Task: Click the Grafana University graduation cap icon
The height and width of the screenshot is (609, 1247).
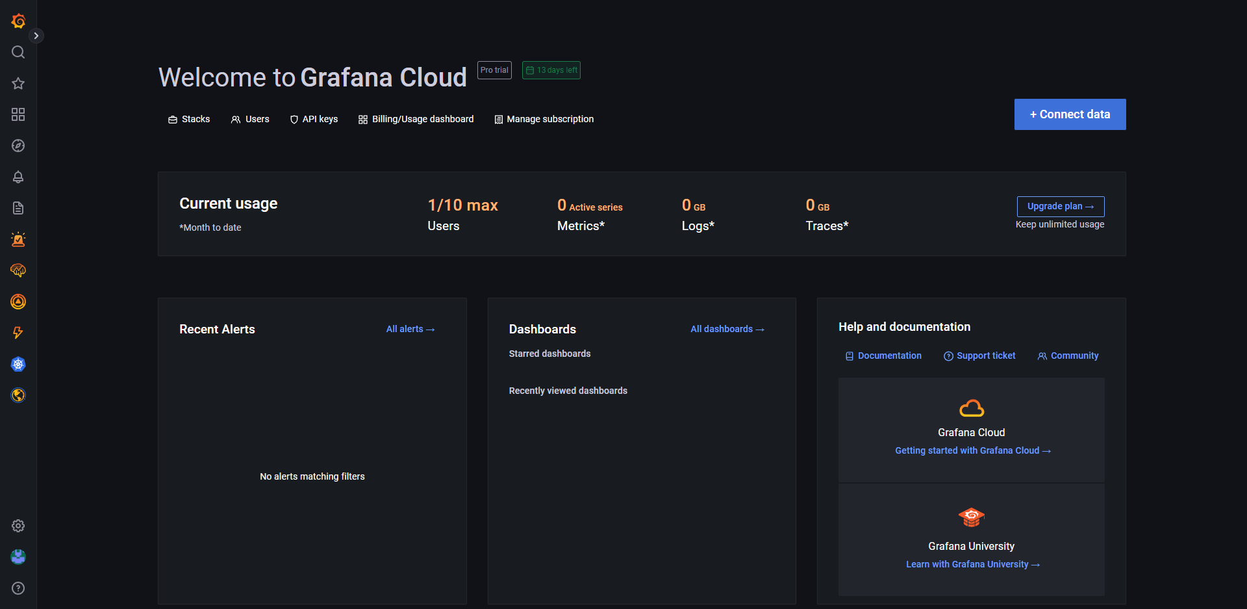Action: click(972, 517)
